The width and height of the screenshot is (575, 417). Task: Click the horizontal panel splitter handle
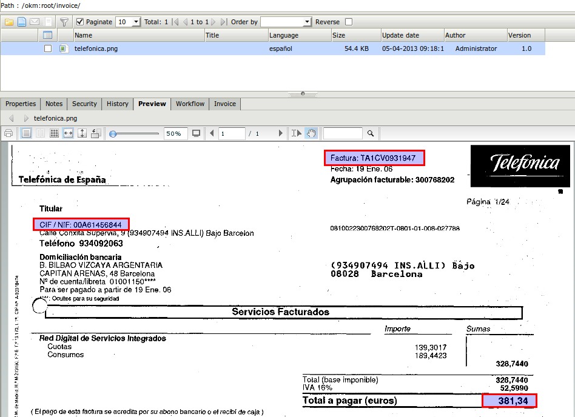(x=303, y=94)
